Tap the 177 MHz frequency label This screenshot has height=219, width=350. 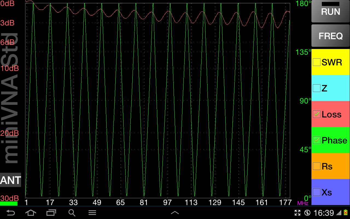coord(285,202)
